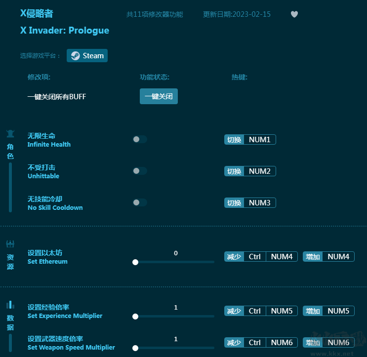This screenshot has width=367, height=357.
Task: Click the X Invader: Prologue title
Action: (x=65, y=31)
